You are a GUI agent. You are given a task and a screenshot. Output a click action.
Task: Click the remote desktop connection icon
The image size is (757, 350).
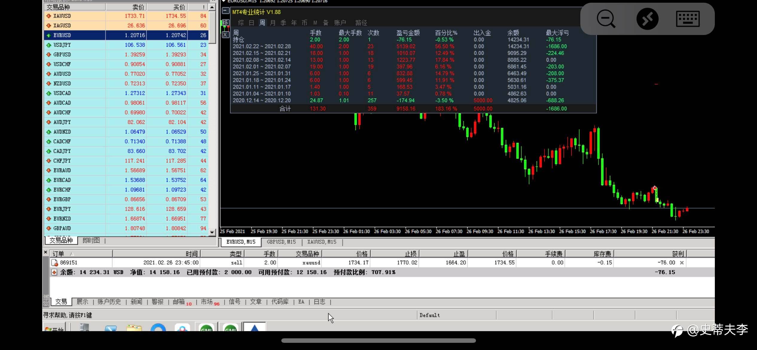pos(647,19)
